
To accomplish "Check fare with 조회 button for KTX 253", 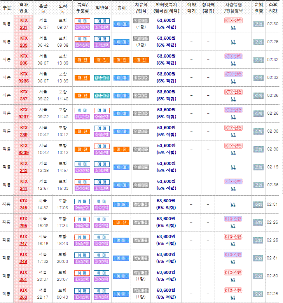I will click(x=258, y=294).
